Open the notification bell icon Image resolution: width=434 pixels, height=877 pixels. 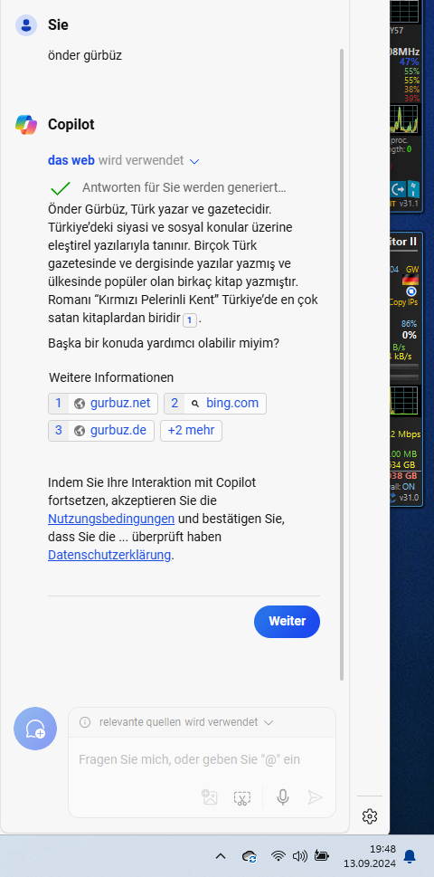410,856
